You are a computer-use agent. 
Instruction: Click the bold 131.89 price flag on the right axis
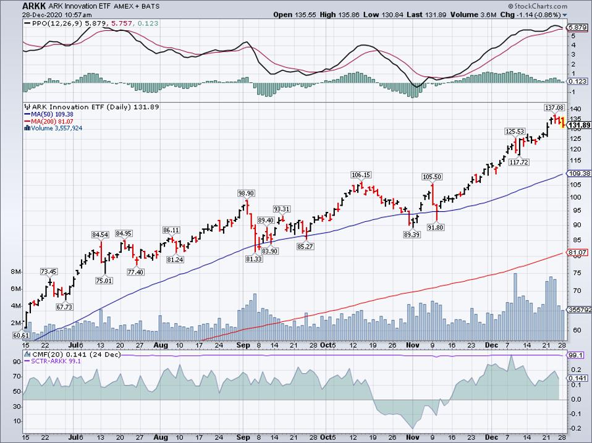579,125
